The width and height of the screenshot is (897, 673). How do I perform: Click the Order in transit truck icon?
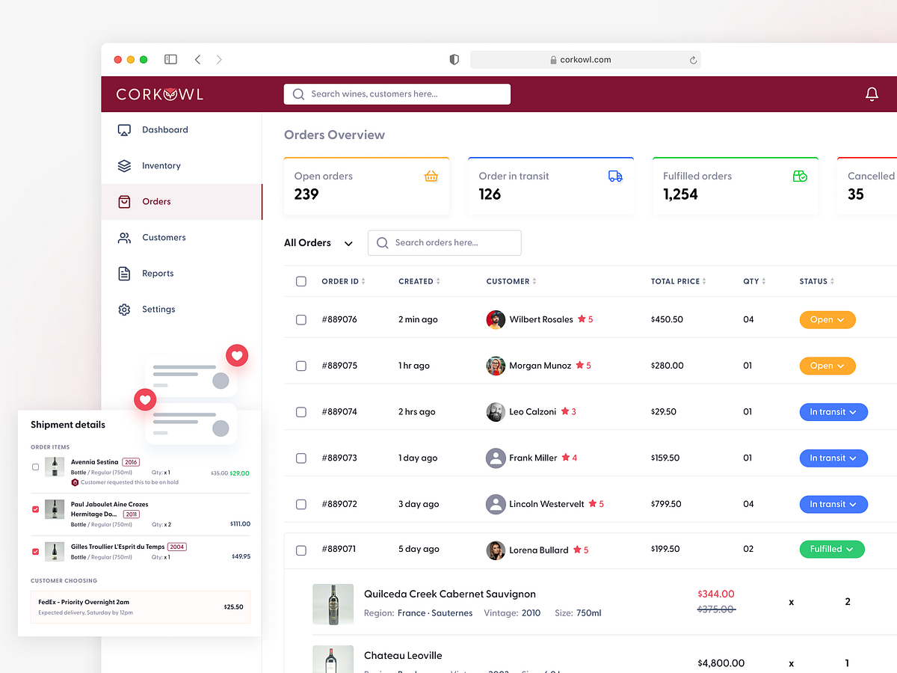pyautogui.click(x=615, y=176)
